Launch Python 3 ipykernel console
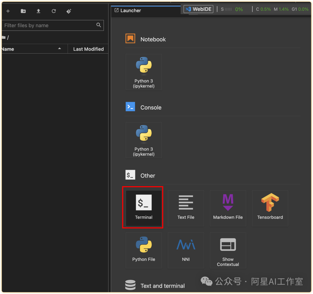Image resolution: width=313 pixels, height=294 pixels. [144, 140]
